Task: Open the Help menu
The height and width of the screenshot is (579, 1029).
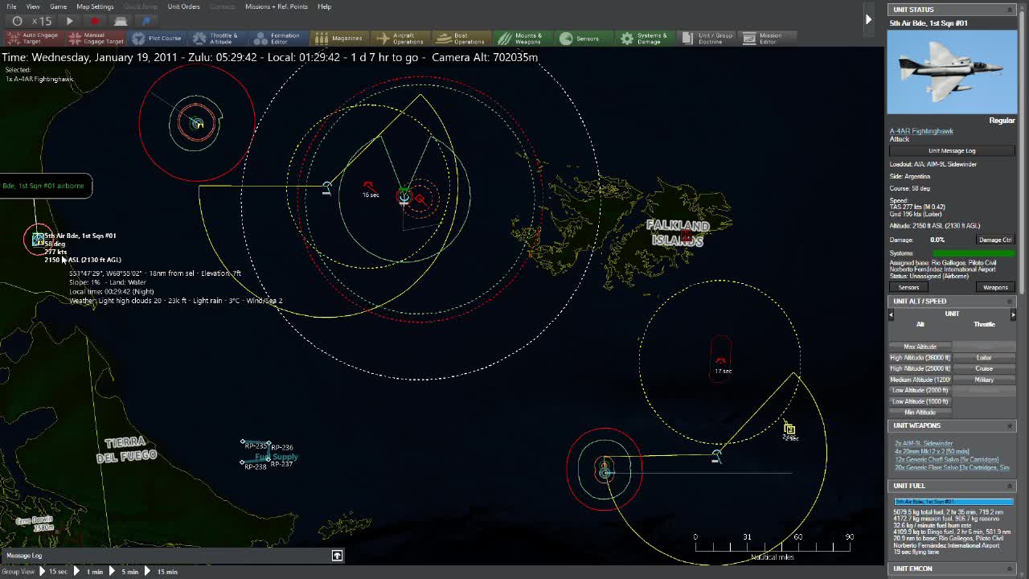Action: (324, 6)
